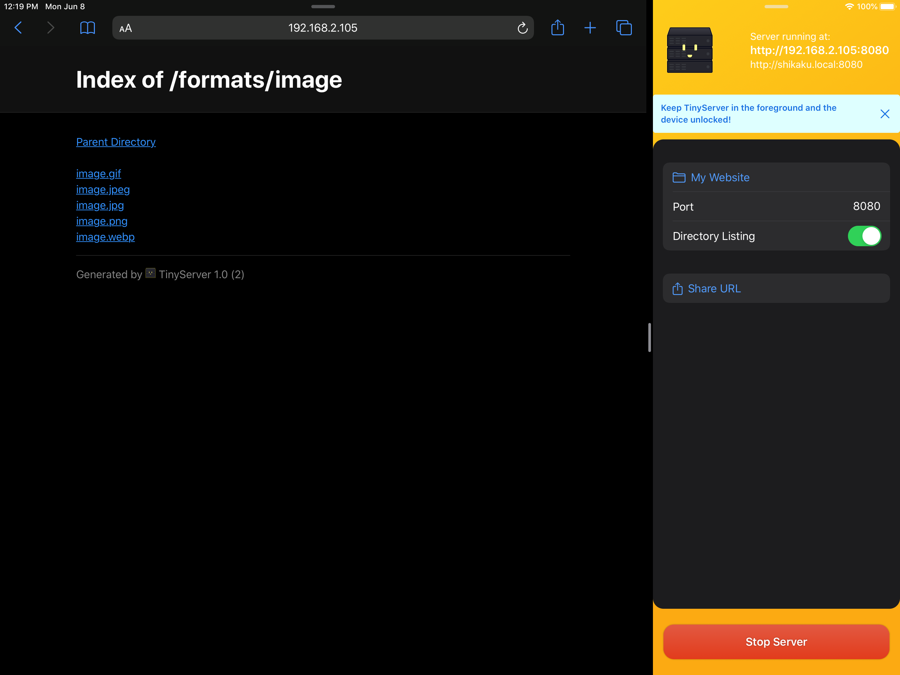
Task: Open the Safari bookmarks book icon
Action: [88, 28]
